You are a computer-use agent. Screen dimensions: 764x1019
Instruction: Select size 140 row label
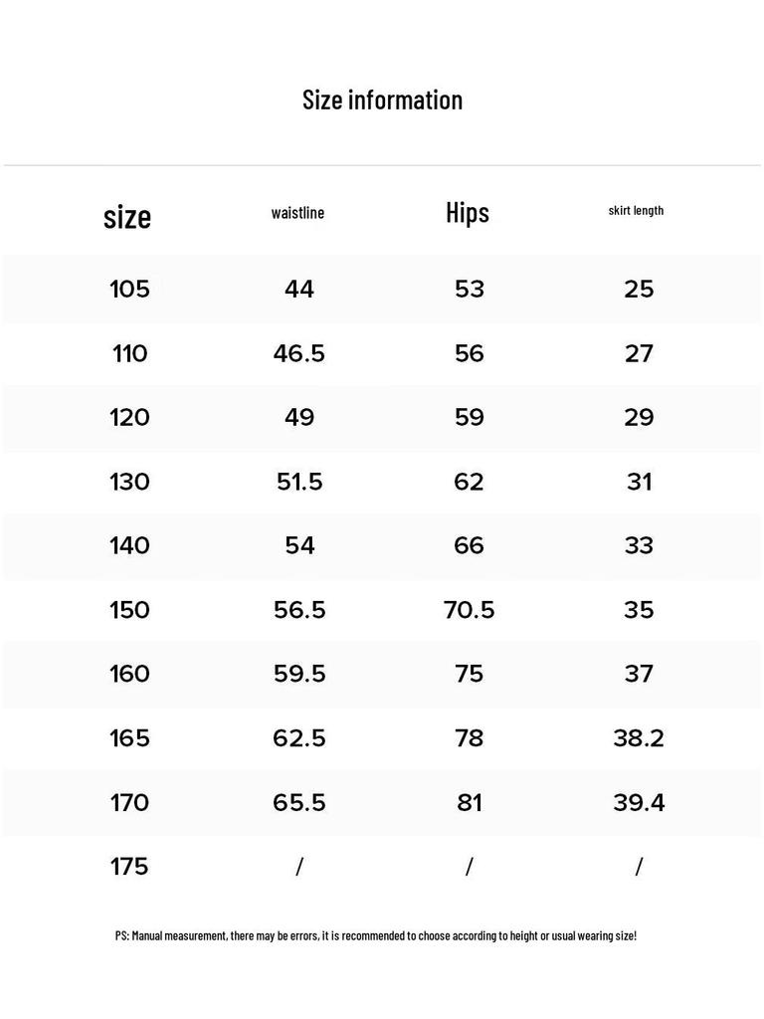130,545
